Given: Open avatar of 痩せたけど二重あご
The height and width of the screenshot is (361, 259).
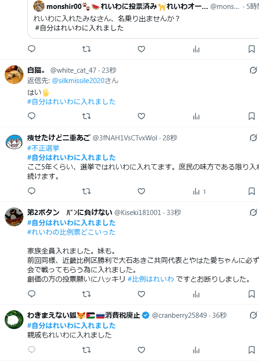Looking at the screenshot, I should [14, 142].
